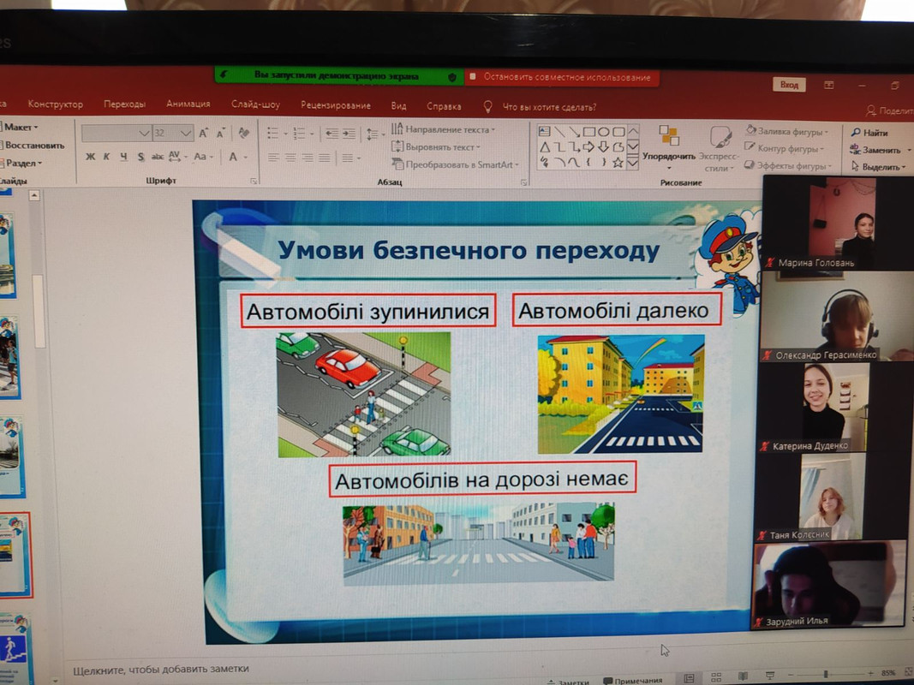The image size is (914, 685).
Task: Open the font color A dropdown
Action: (237, 157)
